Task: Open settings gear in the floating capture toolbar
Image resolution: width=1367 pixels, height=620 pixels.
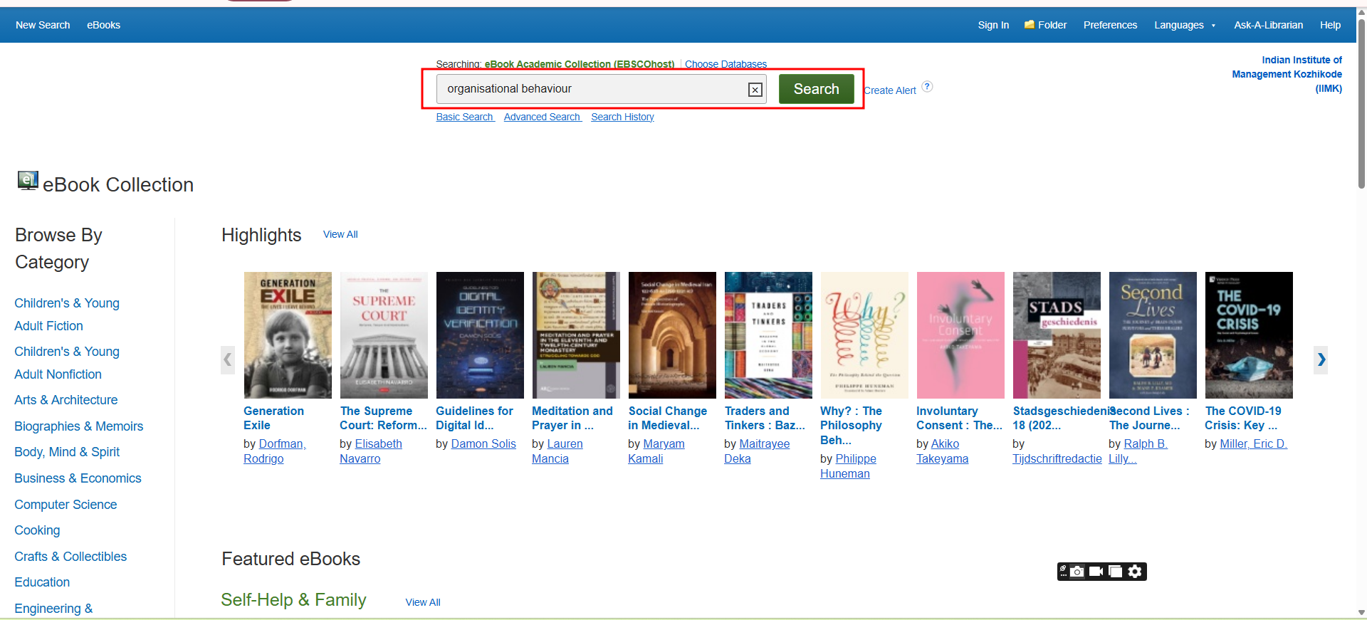Action: pos(1135,572)
